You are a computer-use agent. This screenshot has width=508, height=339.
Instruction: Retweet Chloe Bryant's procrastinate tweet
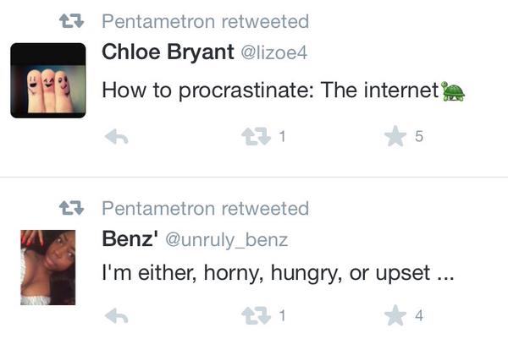[254, 137]
